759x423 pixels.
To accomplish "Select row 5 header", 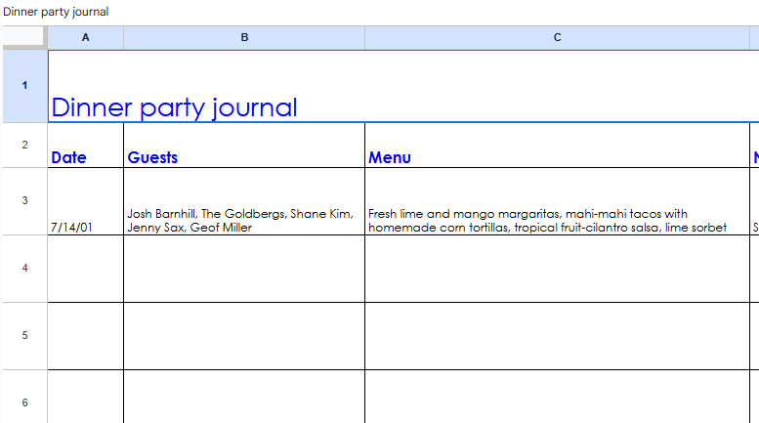I will tap(23, 336).
